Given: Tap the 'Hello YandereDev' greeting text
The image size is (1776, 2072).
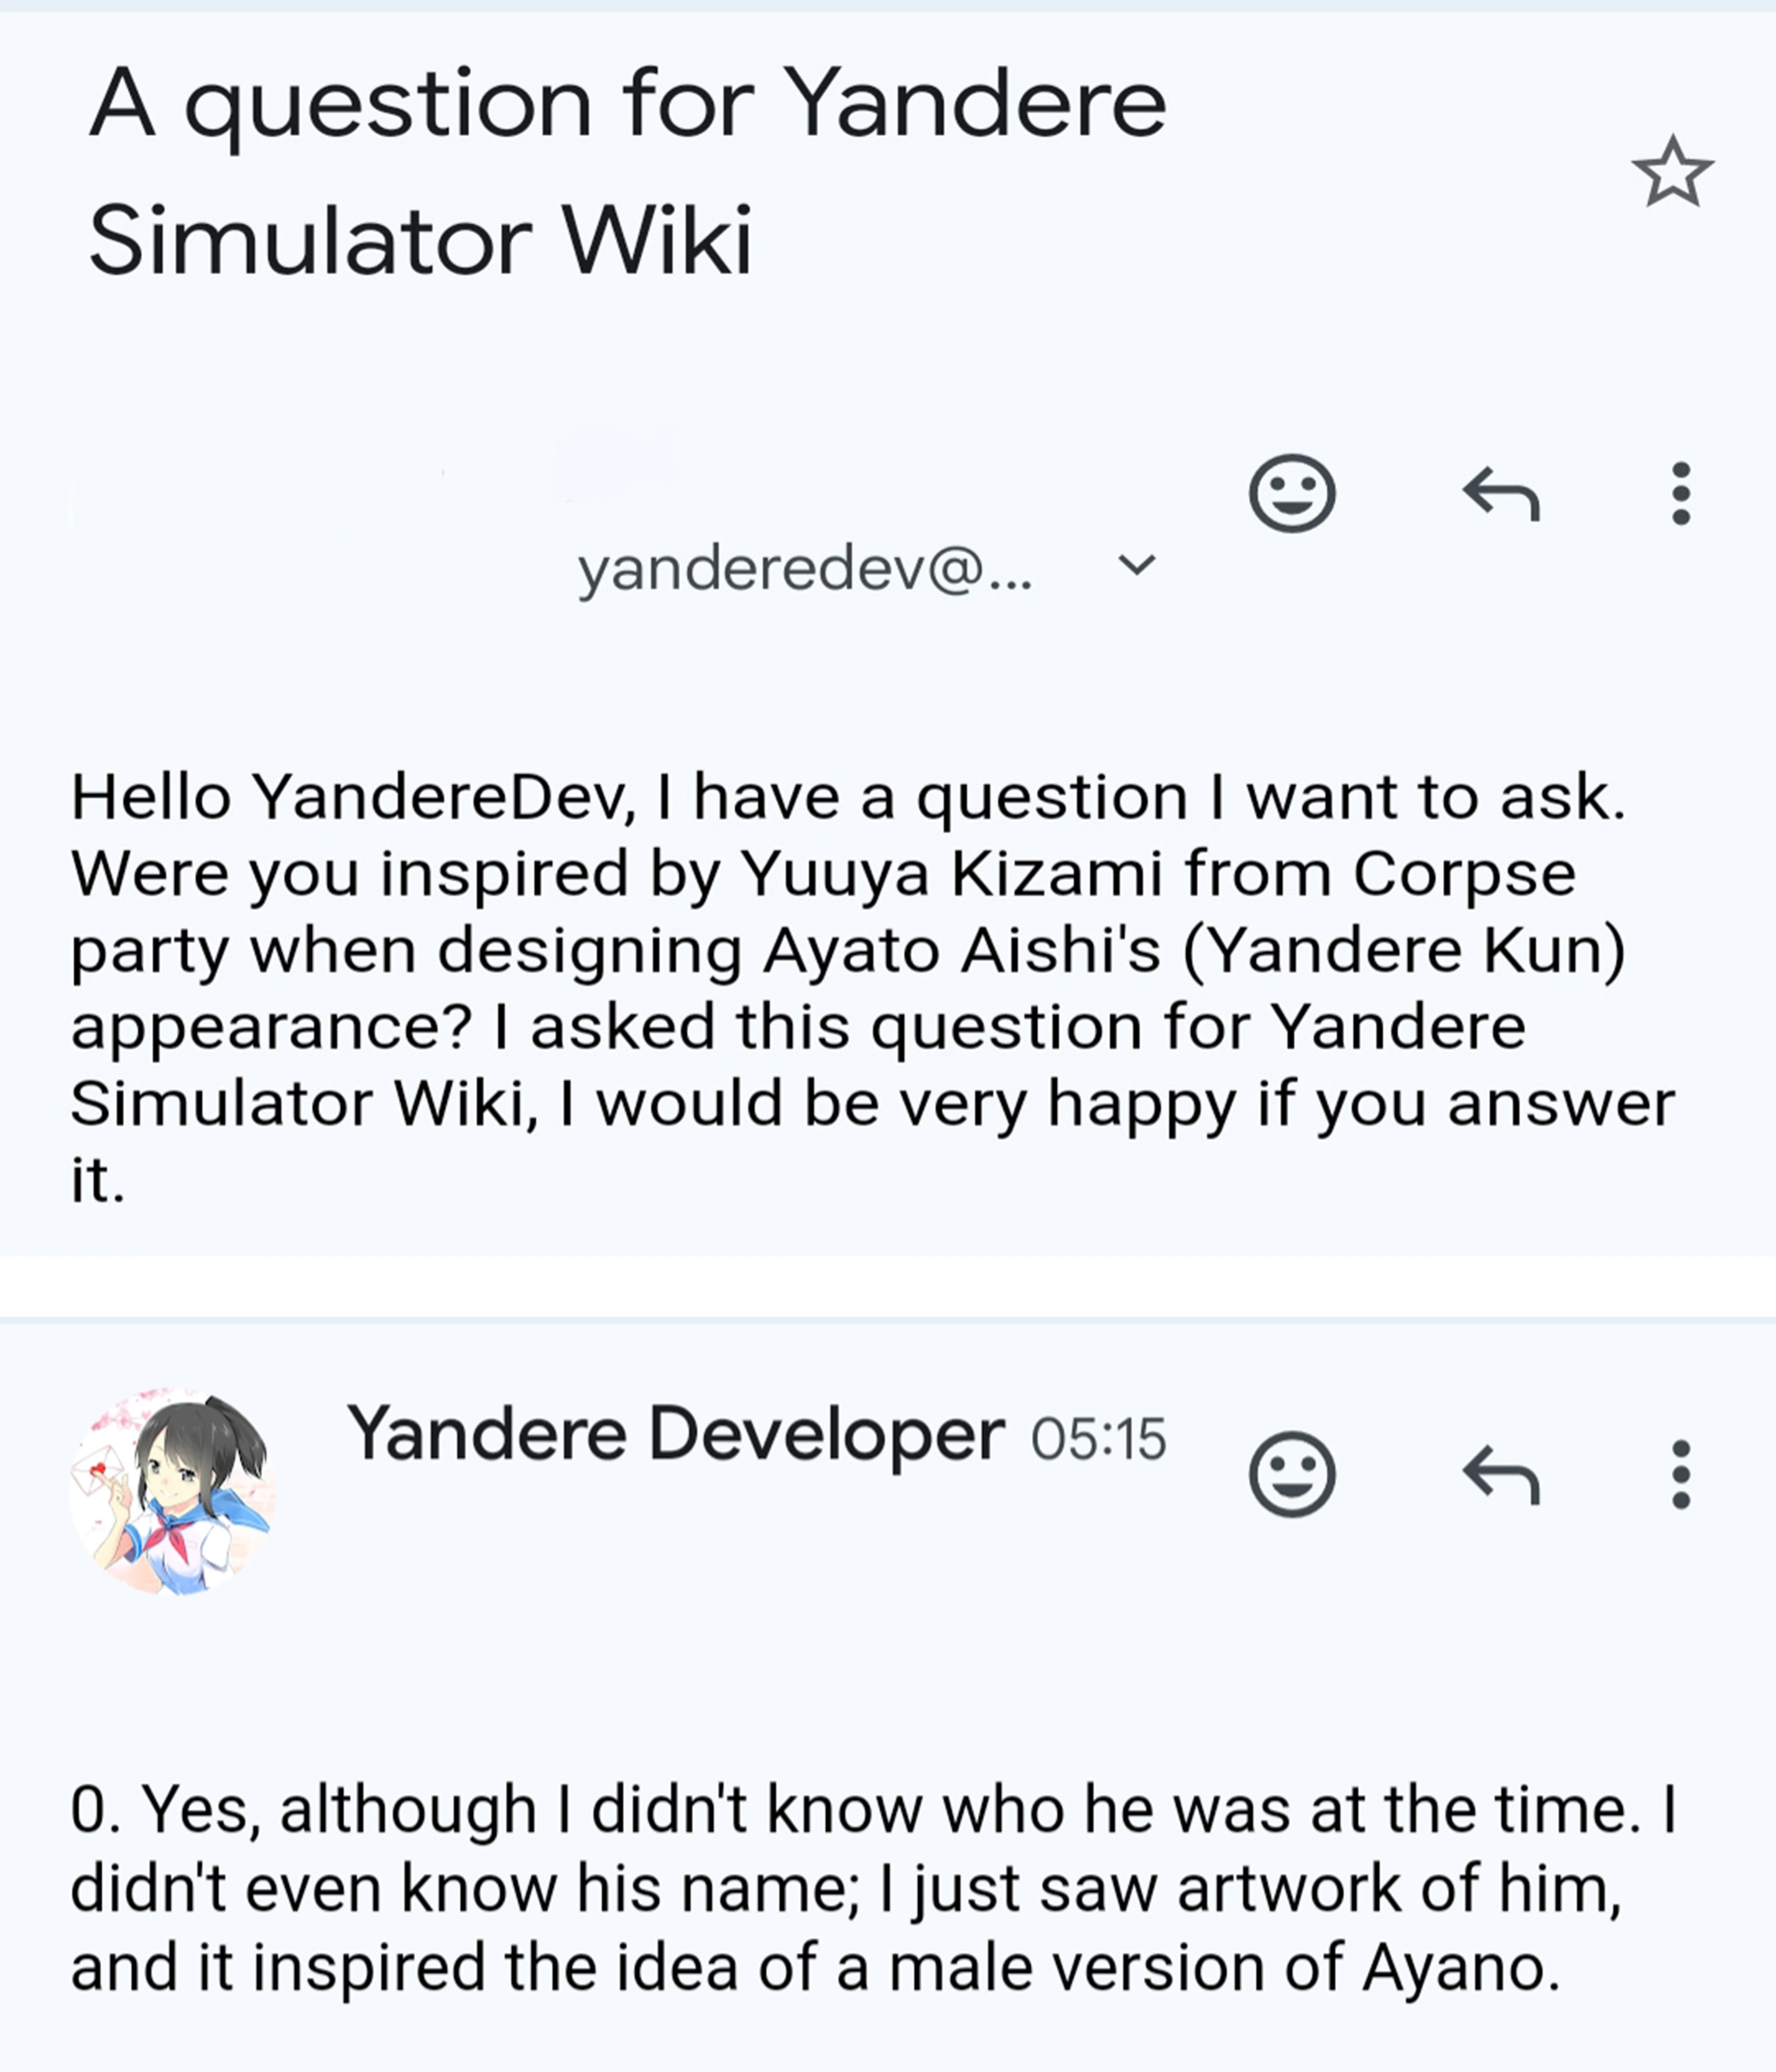Looking at the screenshot, I should 350,798.
